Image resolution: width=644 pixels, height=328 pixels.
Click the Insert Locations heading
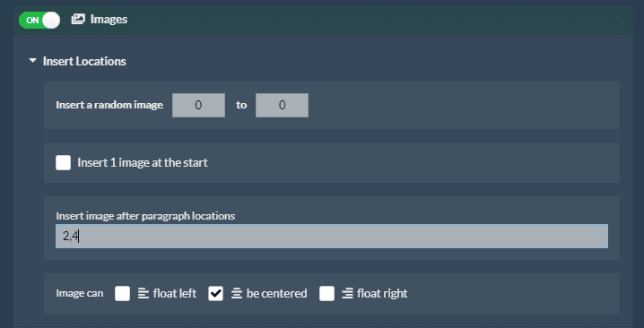[84, 61]
